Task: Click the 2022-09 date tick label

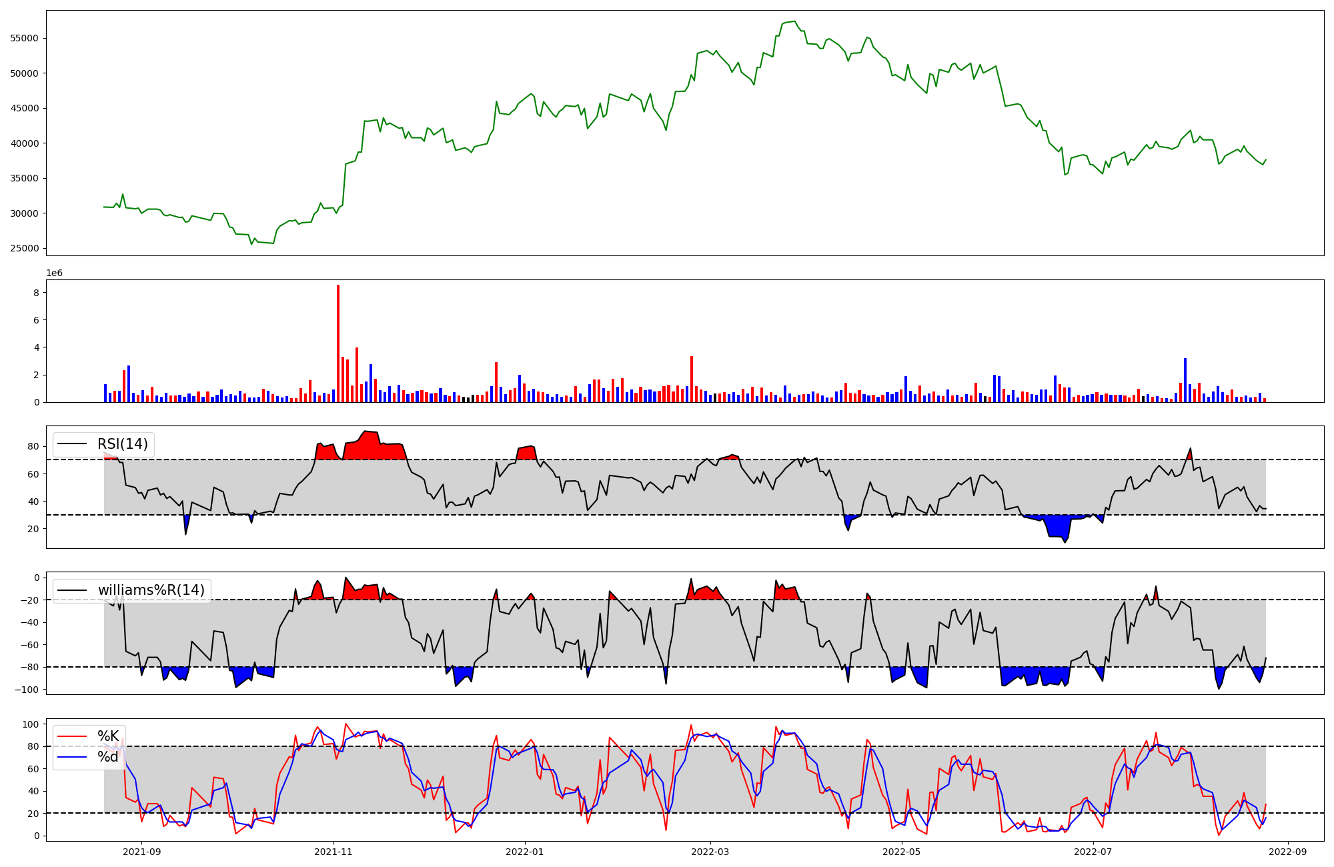Action: pyautogui.click(x=1287, y=852)
